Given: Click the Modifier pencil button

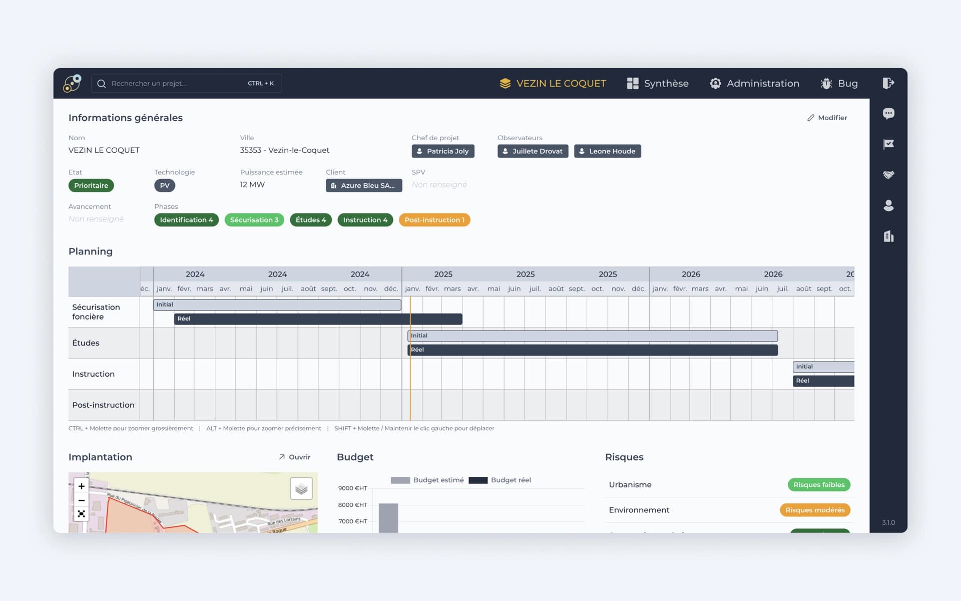Looking at the screenshot, I should [x=827, y=118].
